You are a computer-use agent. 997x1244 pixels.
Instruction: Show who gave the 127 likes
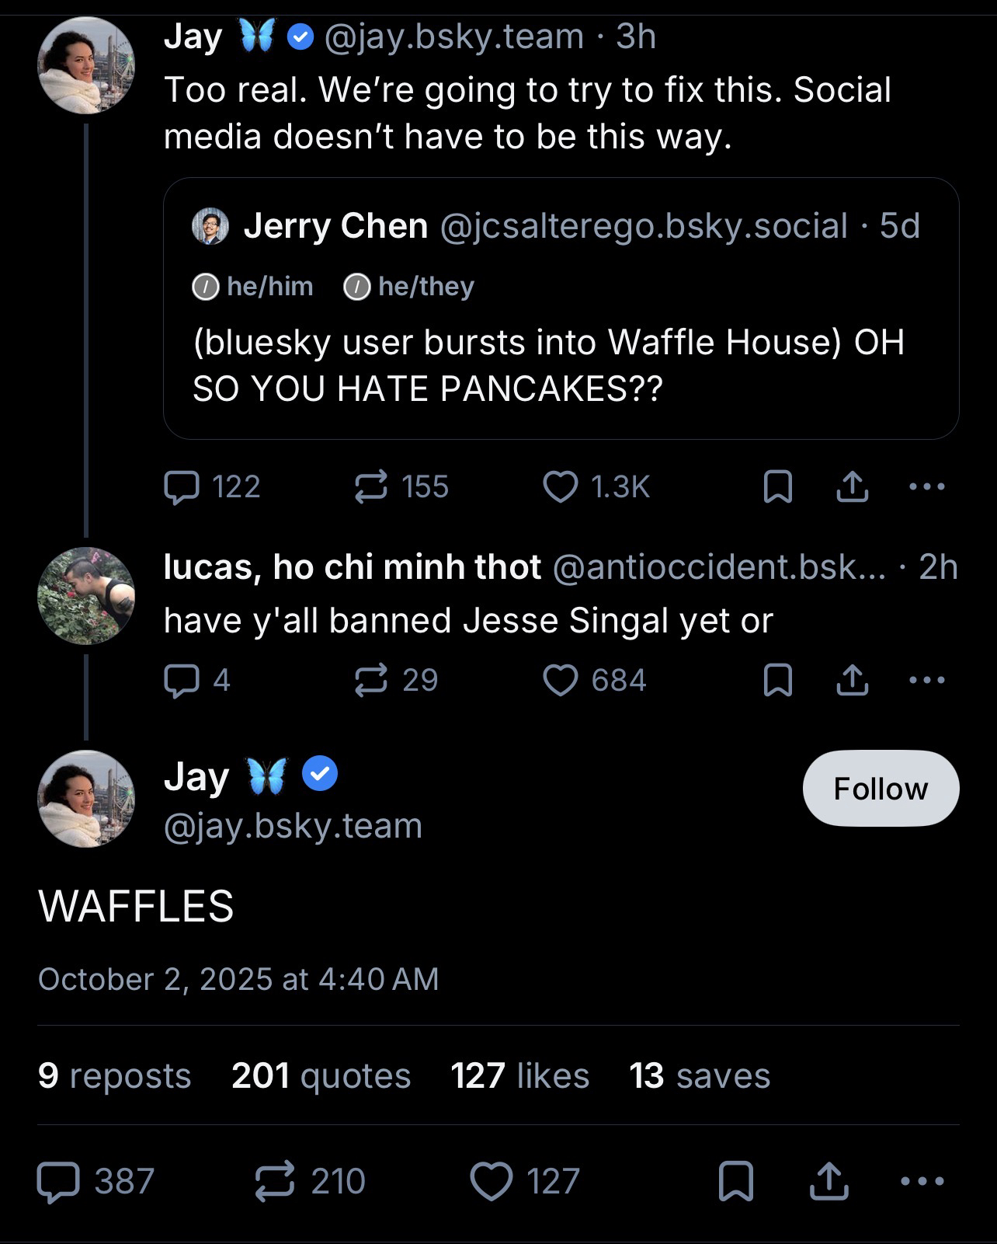519,1076
